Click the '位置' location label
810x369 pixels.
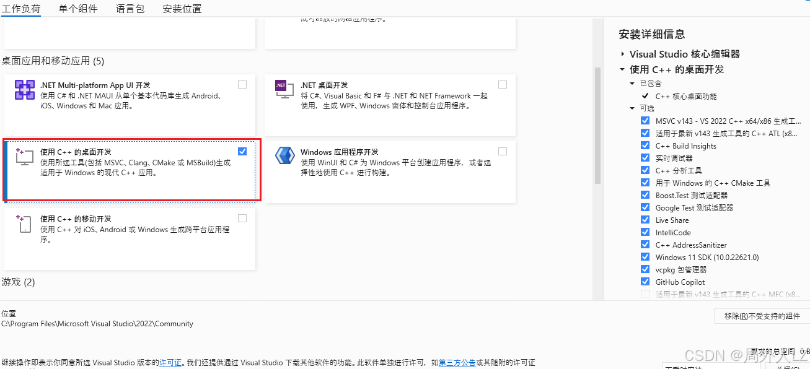9,314
